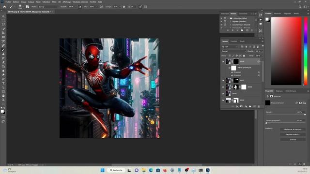
Task: Switch to the Couches tab
Action: point(233,41)
